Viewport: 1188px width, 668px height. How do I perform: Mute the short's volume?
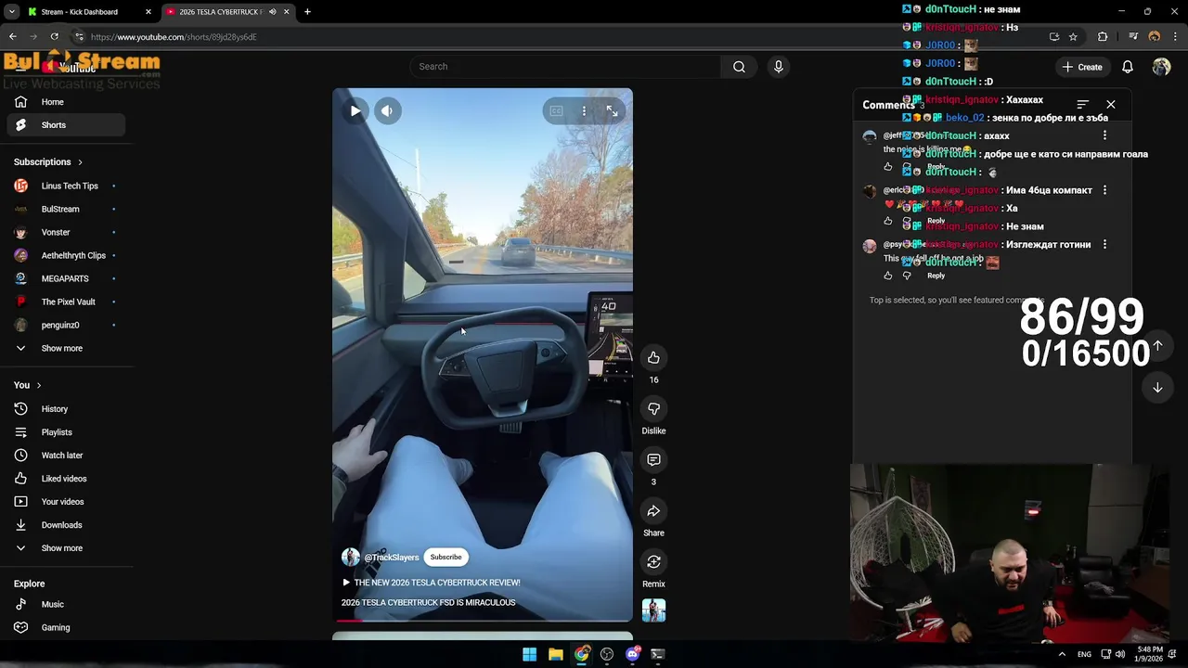[387, 111]
